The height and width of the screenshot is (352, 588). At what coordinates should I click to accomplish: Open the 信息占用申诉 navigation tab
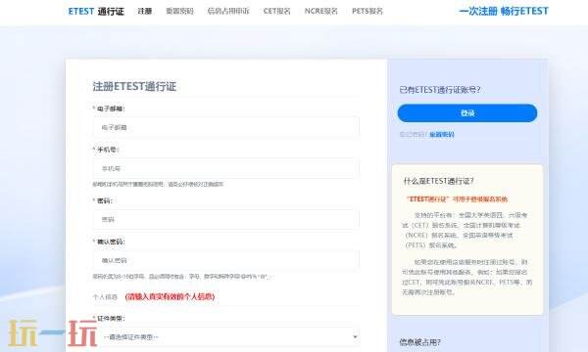coord(228,11)
